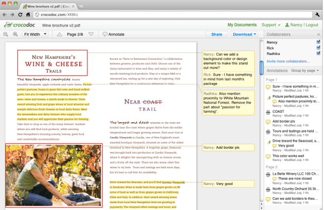Click strikeout icon beside 'Tours and tastings are held'
Image resolution: width=324 pixels, height=210 pixels.
tap(268, 131)
